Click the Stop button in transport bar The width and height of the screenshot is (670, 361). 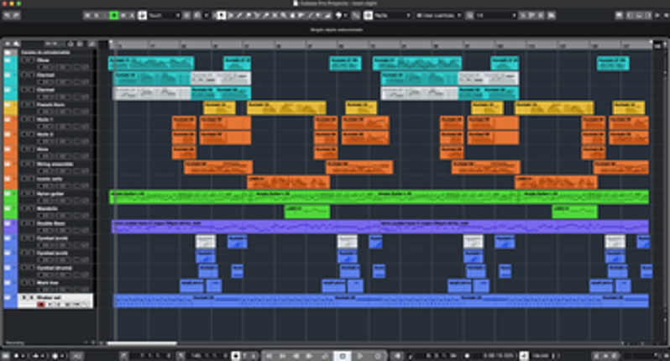pyautogui.click(x=343, y=355)
